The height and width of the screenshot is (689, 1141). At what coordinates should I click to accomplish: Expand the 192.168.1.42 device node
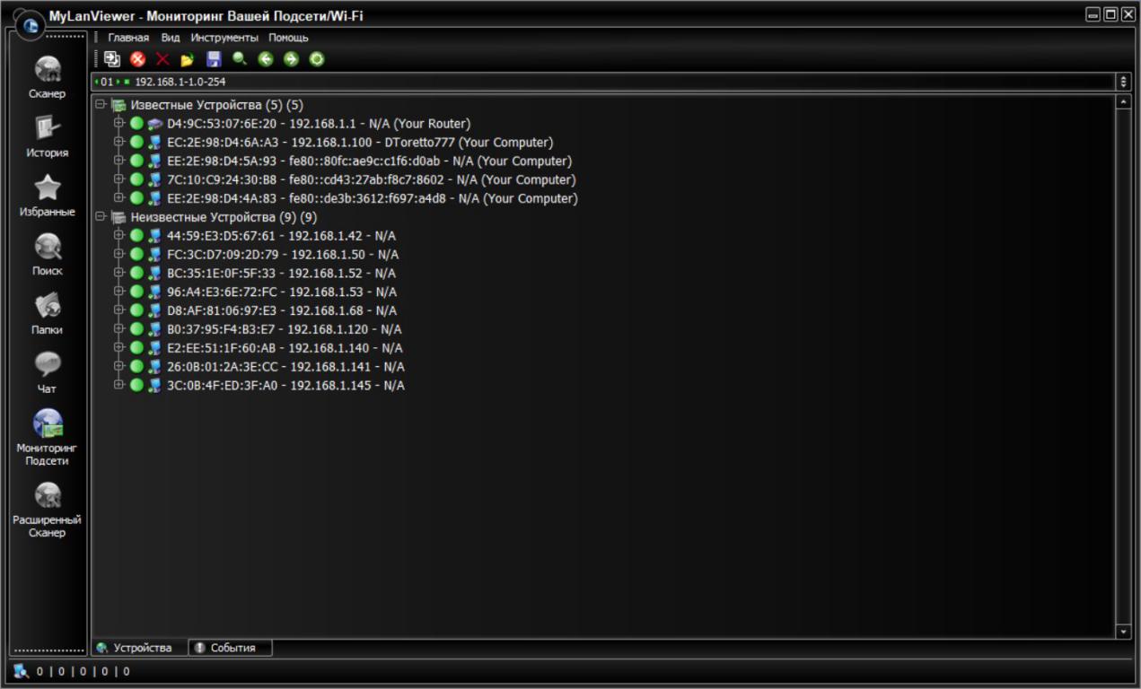118,236
